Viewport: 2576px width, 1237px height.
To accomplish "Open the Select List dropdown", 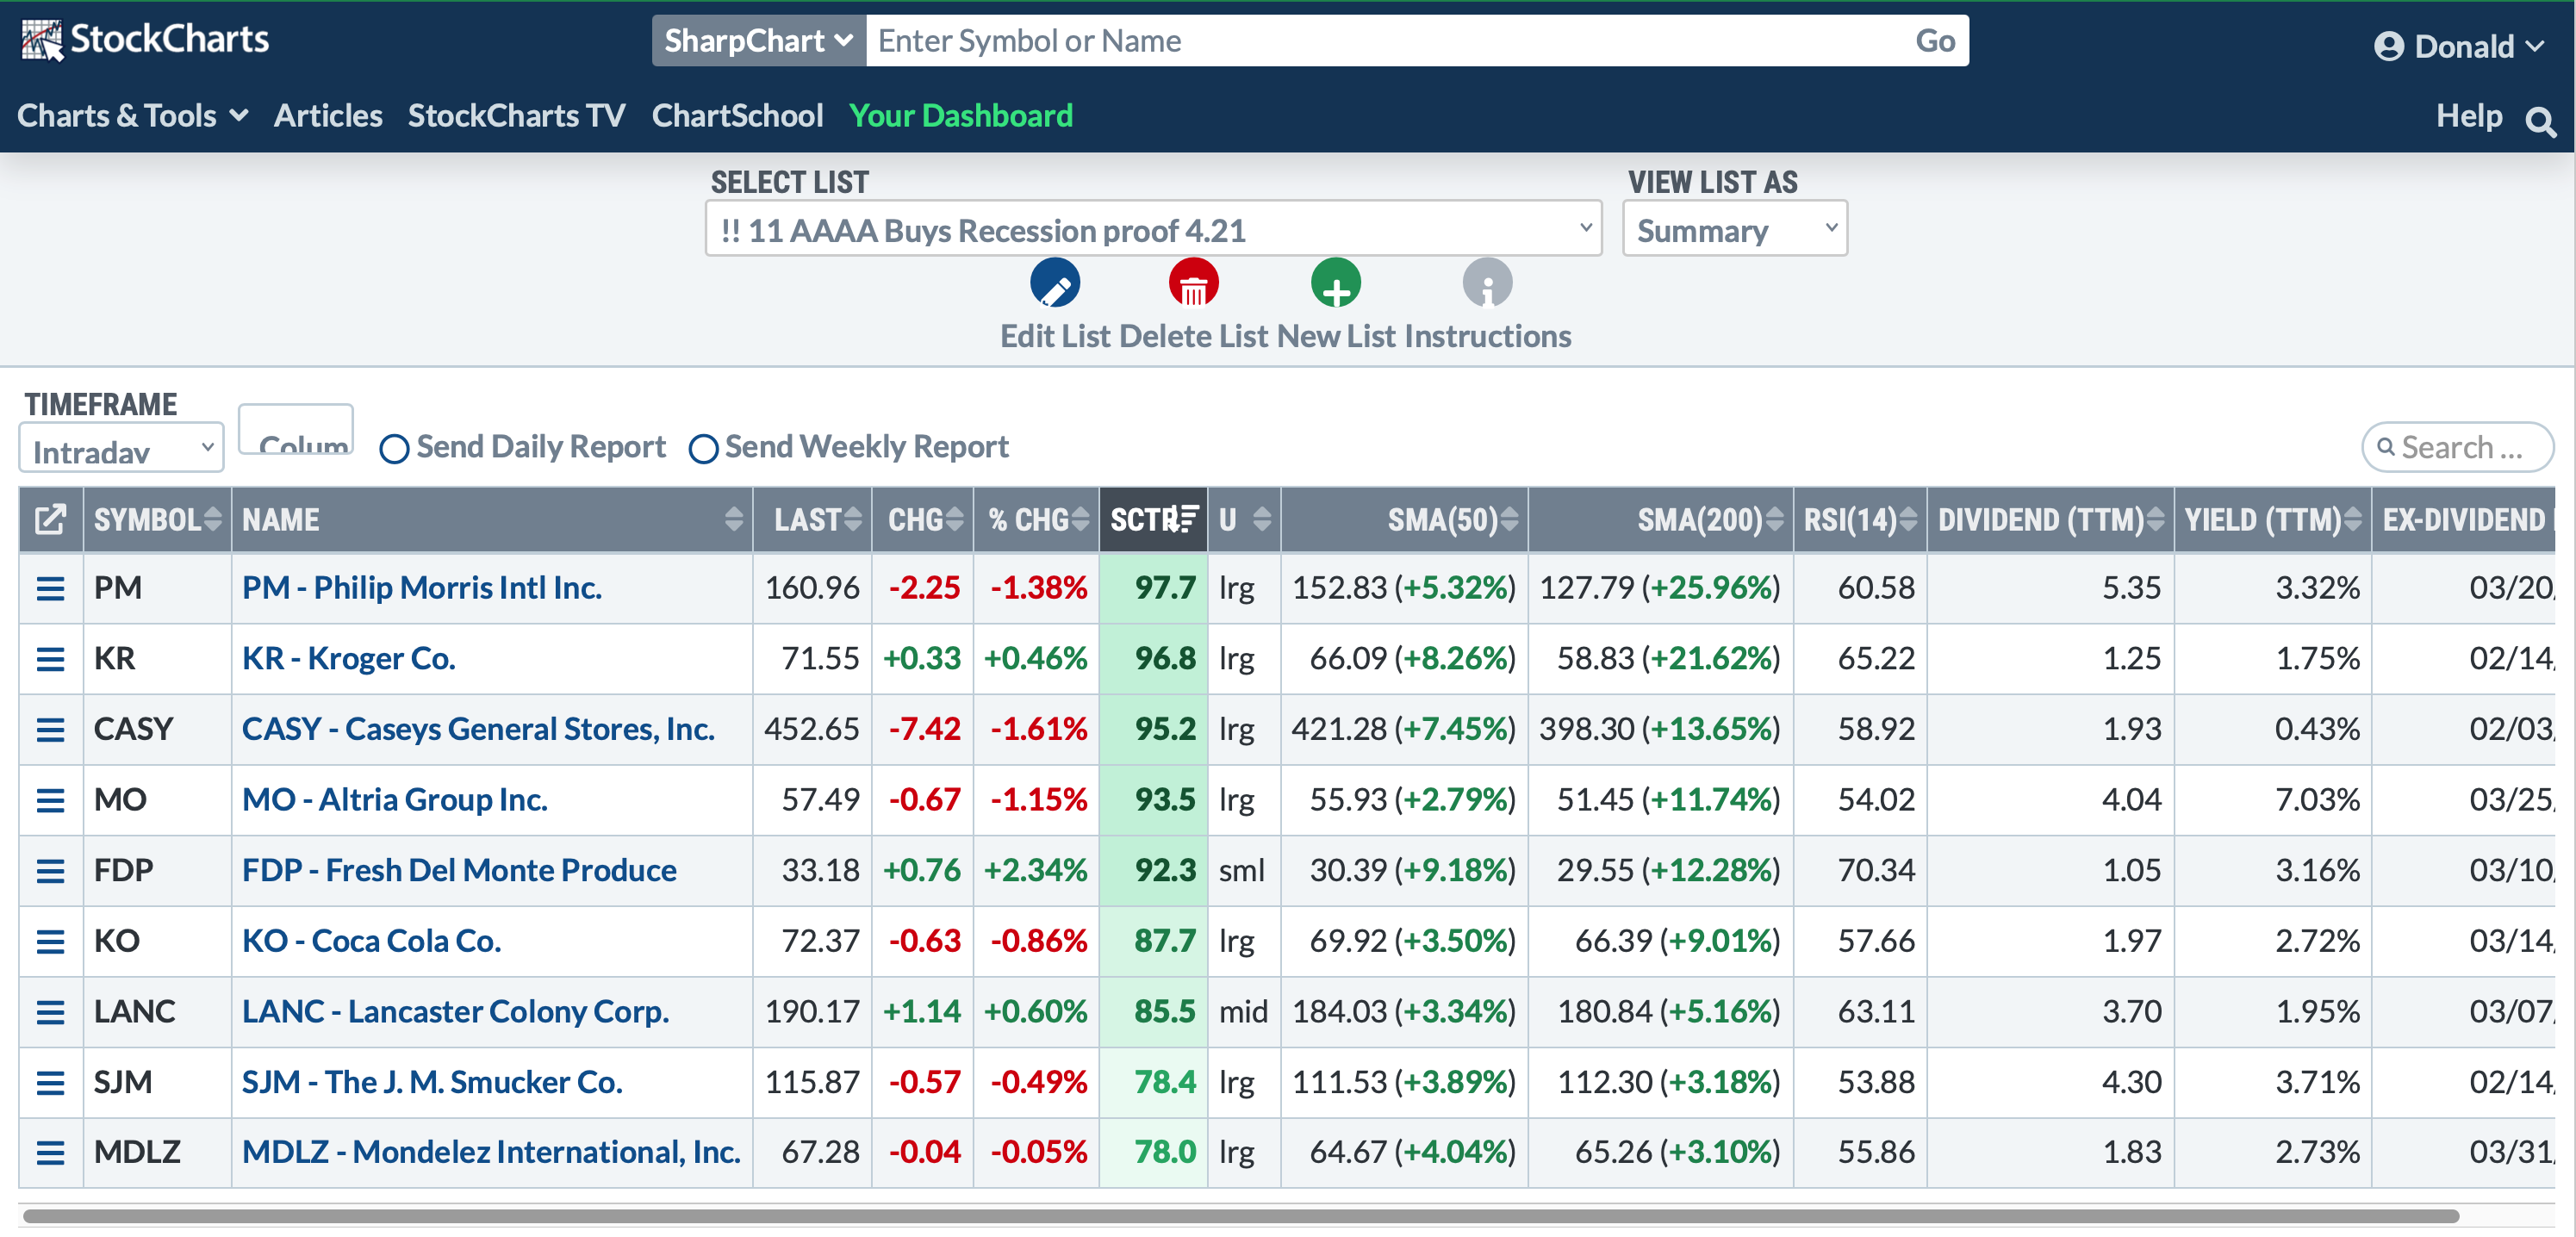I will pos(1153,229).
